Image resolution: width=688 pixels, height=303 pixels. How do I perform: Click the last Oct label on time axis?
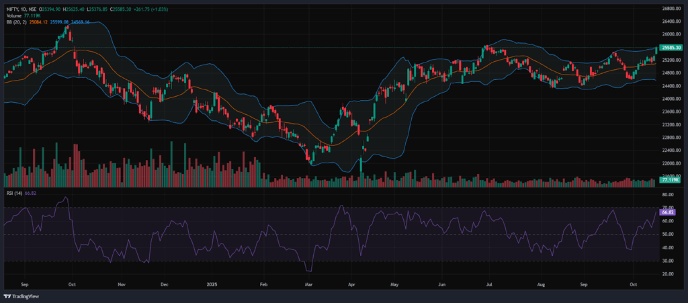pyautogui.click(x=633, y=284)
